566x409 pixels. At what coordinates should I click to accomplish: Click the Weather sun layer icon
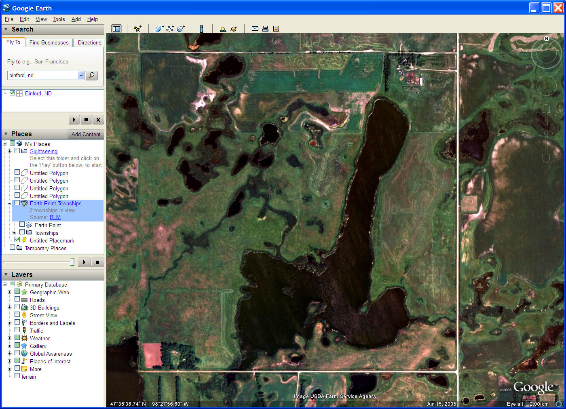tap(24, 338)
